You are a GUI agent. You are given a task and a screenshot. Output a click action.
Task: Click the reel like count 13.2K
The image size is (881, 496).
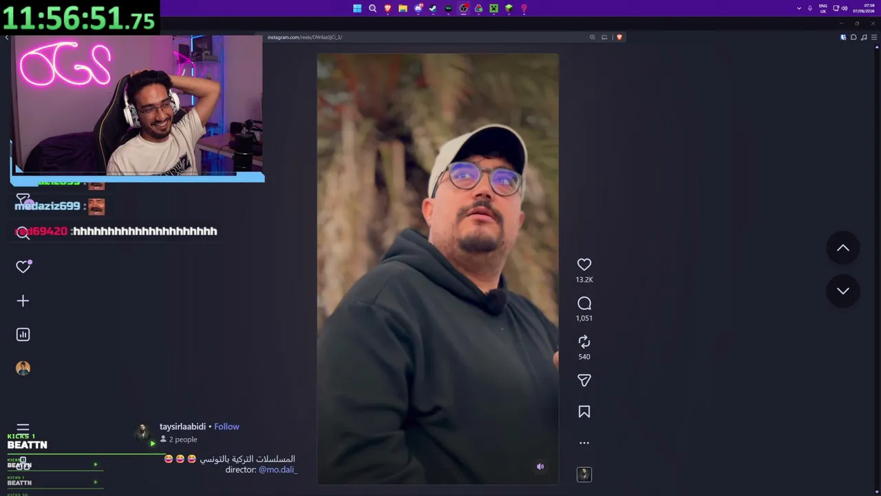point(584,280)
